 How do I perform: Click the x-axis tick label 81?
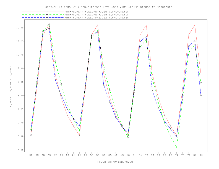pyautogui.click(x=195, y=155)
